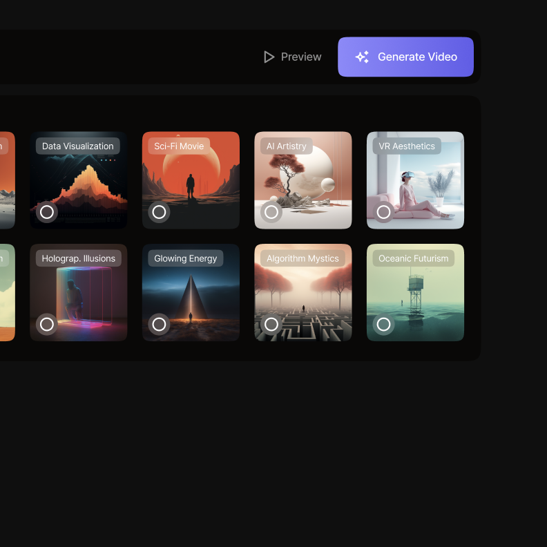This screenshot has height=547, width=547.
Task: Select the Oceanic Futurism radio button
Action: click(x=384, y=324)
